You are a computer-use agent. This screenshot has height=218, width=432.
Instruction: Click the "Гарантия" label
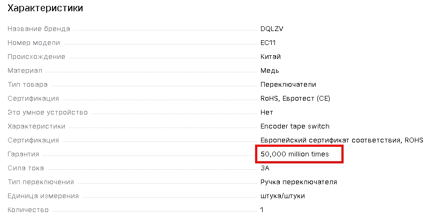point(24,154)
